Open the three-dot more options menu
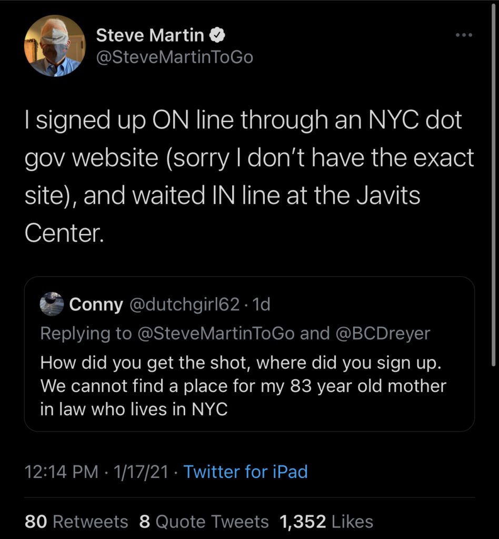The height and width of the screenshot is (539, 499). (463, 35)
